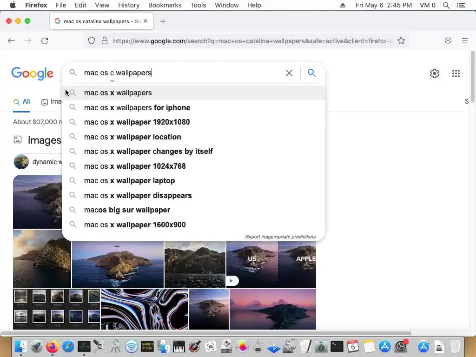Clear the Google search box text
The height and width of the screenshot is (357, 476).
pyautogui.click(x=289, y=73)
